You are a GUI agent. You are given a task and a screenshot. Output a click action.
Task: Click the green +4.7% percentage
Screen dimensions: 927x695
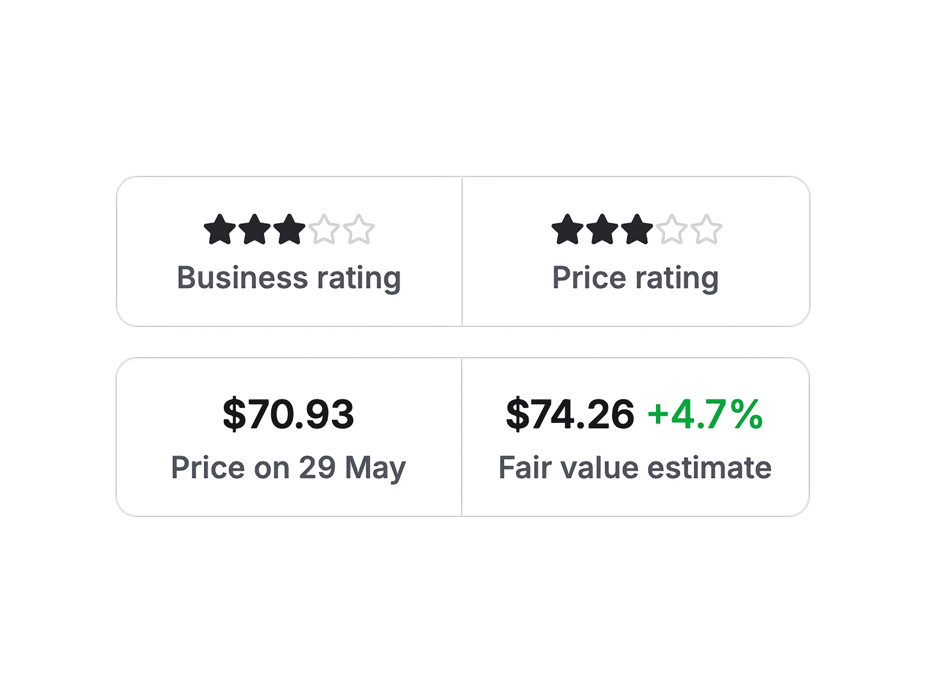[705, 414]
